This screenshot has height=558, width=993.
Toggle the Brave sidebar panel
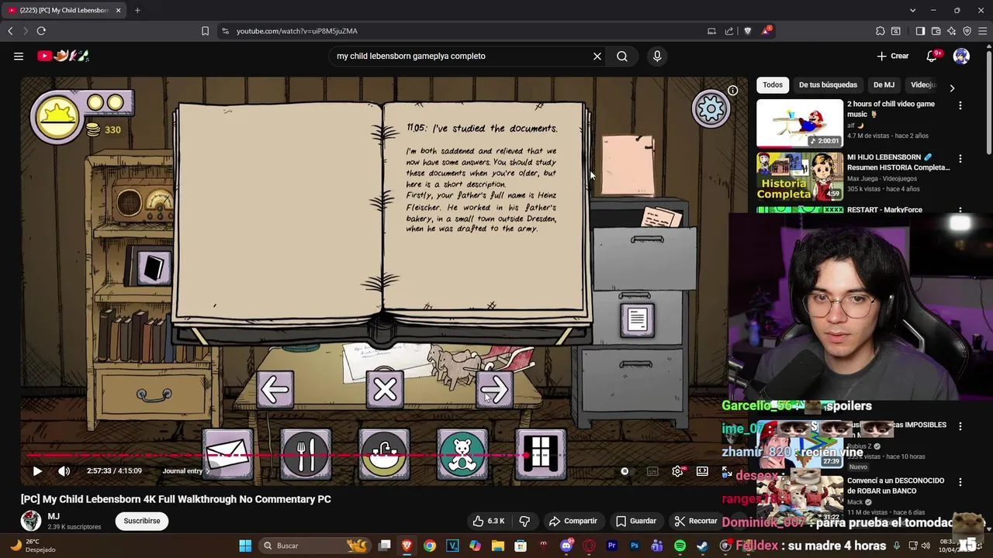[920, 31]
